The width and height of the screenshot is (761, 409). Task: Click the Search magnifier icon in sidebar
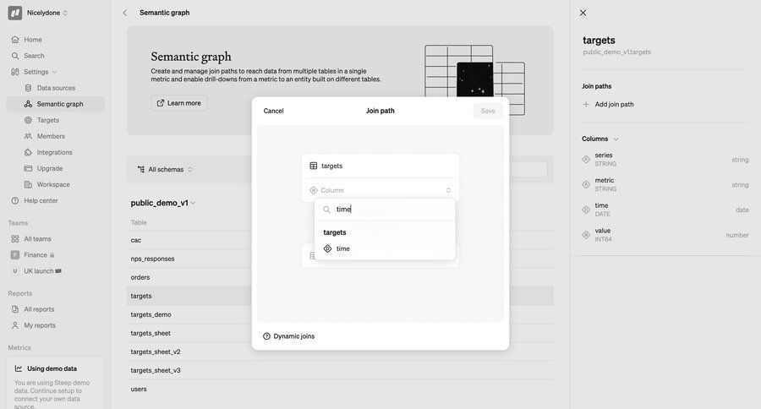click(15, 56)
